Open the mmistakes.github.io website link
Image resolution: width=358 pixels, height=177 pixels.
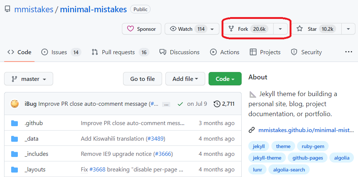pyautogui.click(x=306, y=130)
